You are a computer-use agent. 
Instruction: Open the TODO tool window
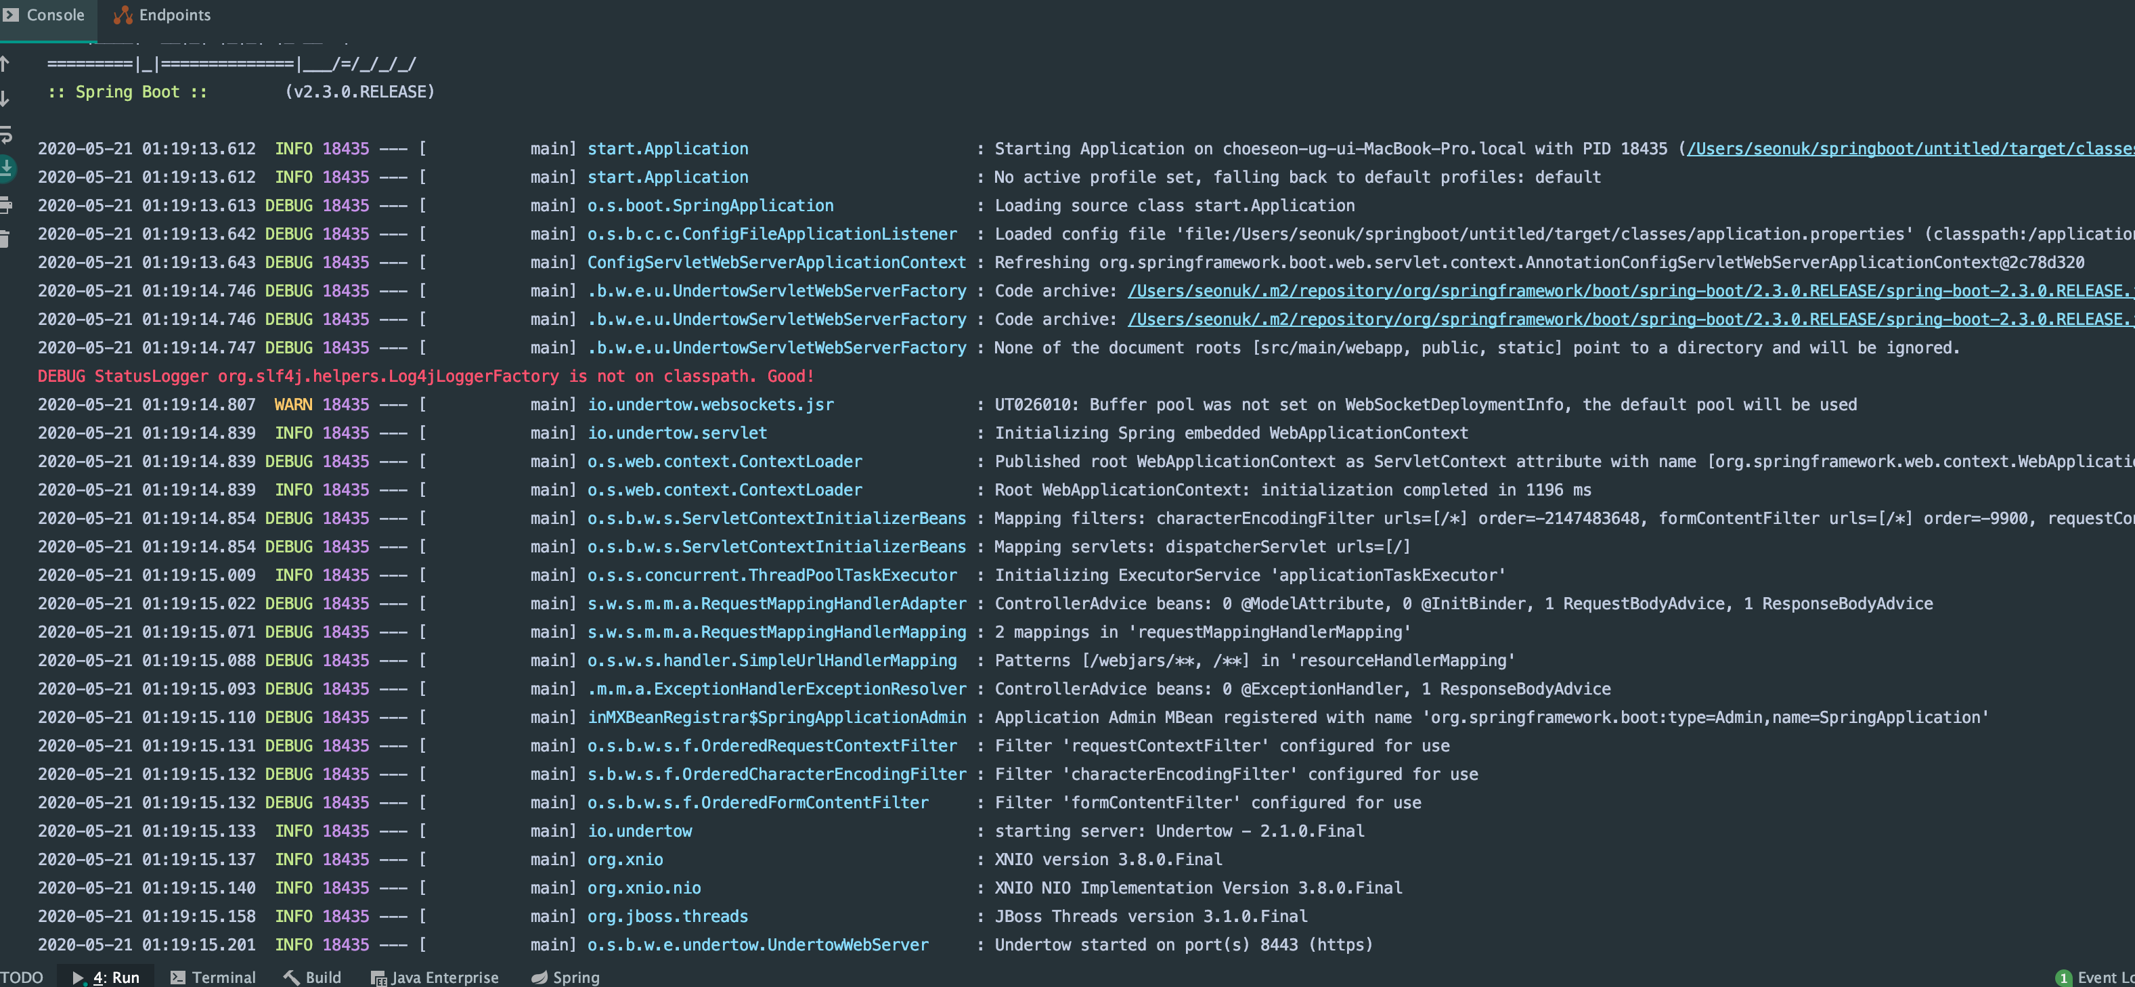[x=22, y=977]
